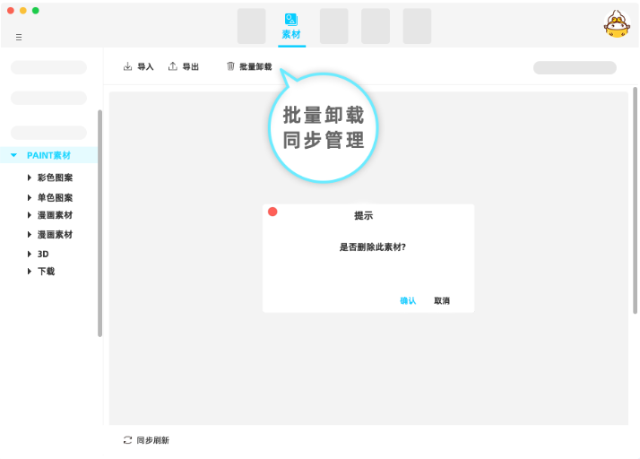
Task: Click the search field at top right
Action: (575, 67)
